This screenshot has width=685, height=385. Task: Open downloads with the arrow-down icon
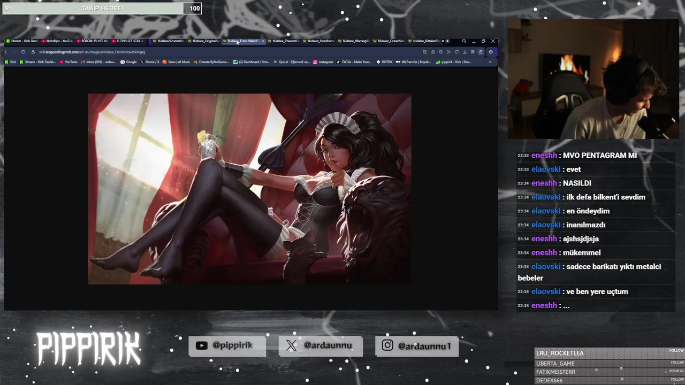[x=465, y=52]
